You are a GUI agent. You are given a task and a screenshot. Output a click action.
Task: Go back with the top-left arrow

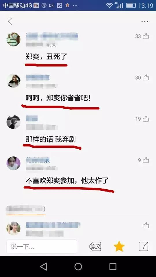click(x=10, y=21)
